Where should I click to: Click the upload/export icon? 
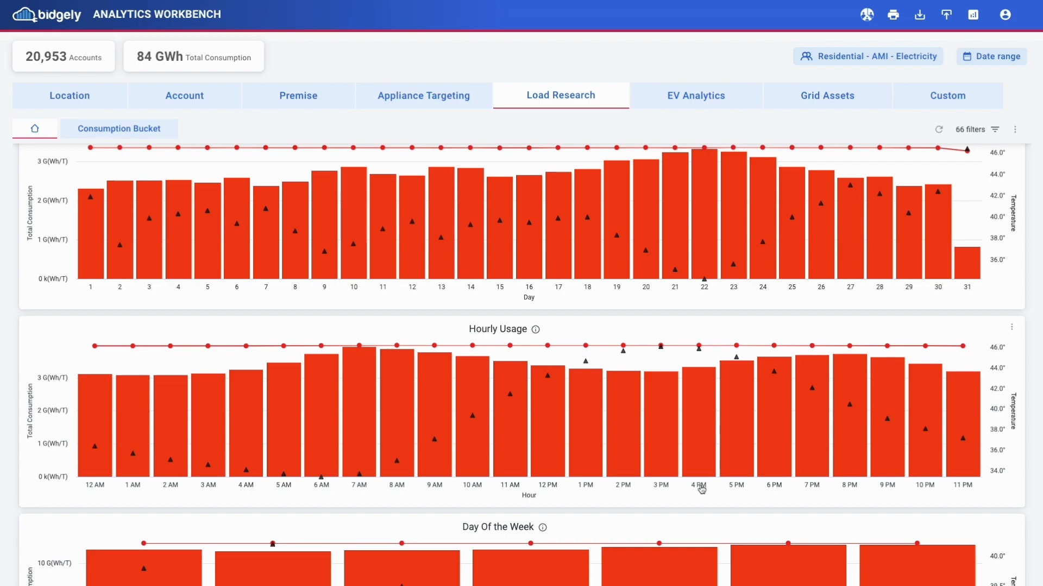pos(946,15)
